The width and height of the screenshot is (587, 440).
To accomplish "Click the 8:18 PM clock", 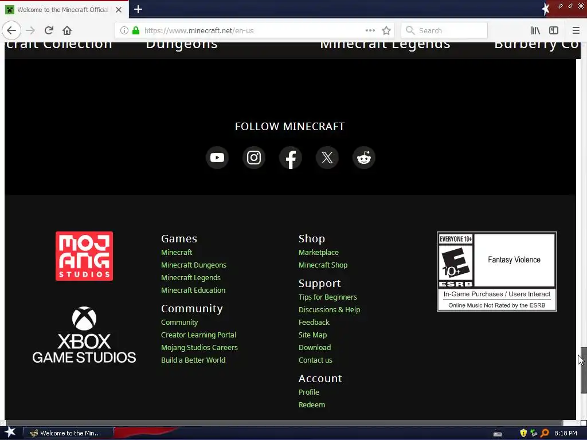I will 565,433.
